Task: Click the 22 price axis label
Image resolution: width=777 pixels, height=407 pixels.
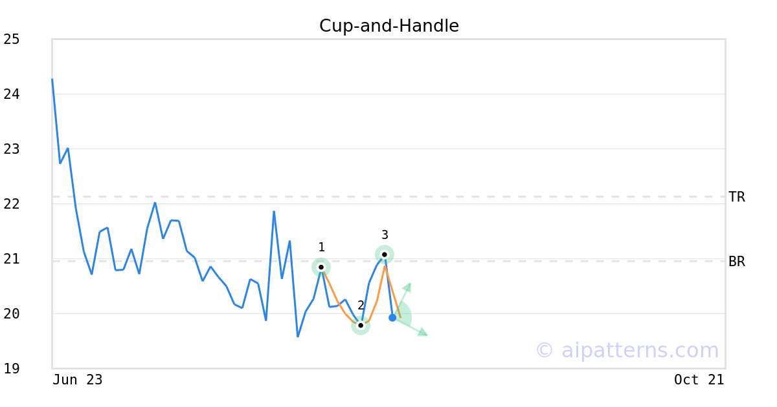Action: pyautogui.click(x=12, y=204)
